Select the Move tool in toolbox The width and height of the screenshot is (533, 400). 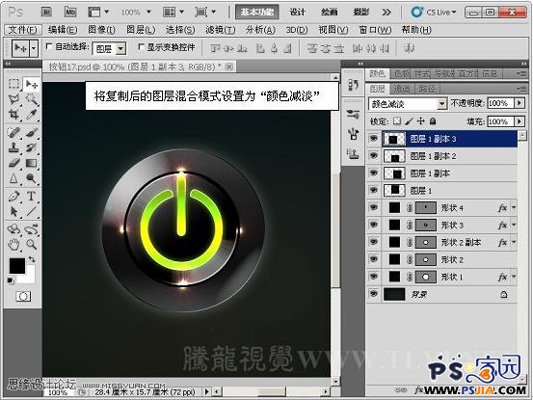pyautogui.click(x=32, y=84)
